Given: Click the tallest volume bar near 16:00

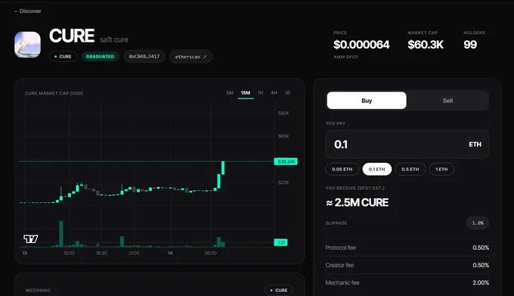Looking at the screenshot, I should click(61, 234).
